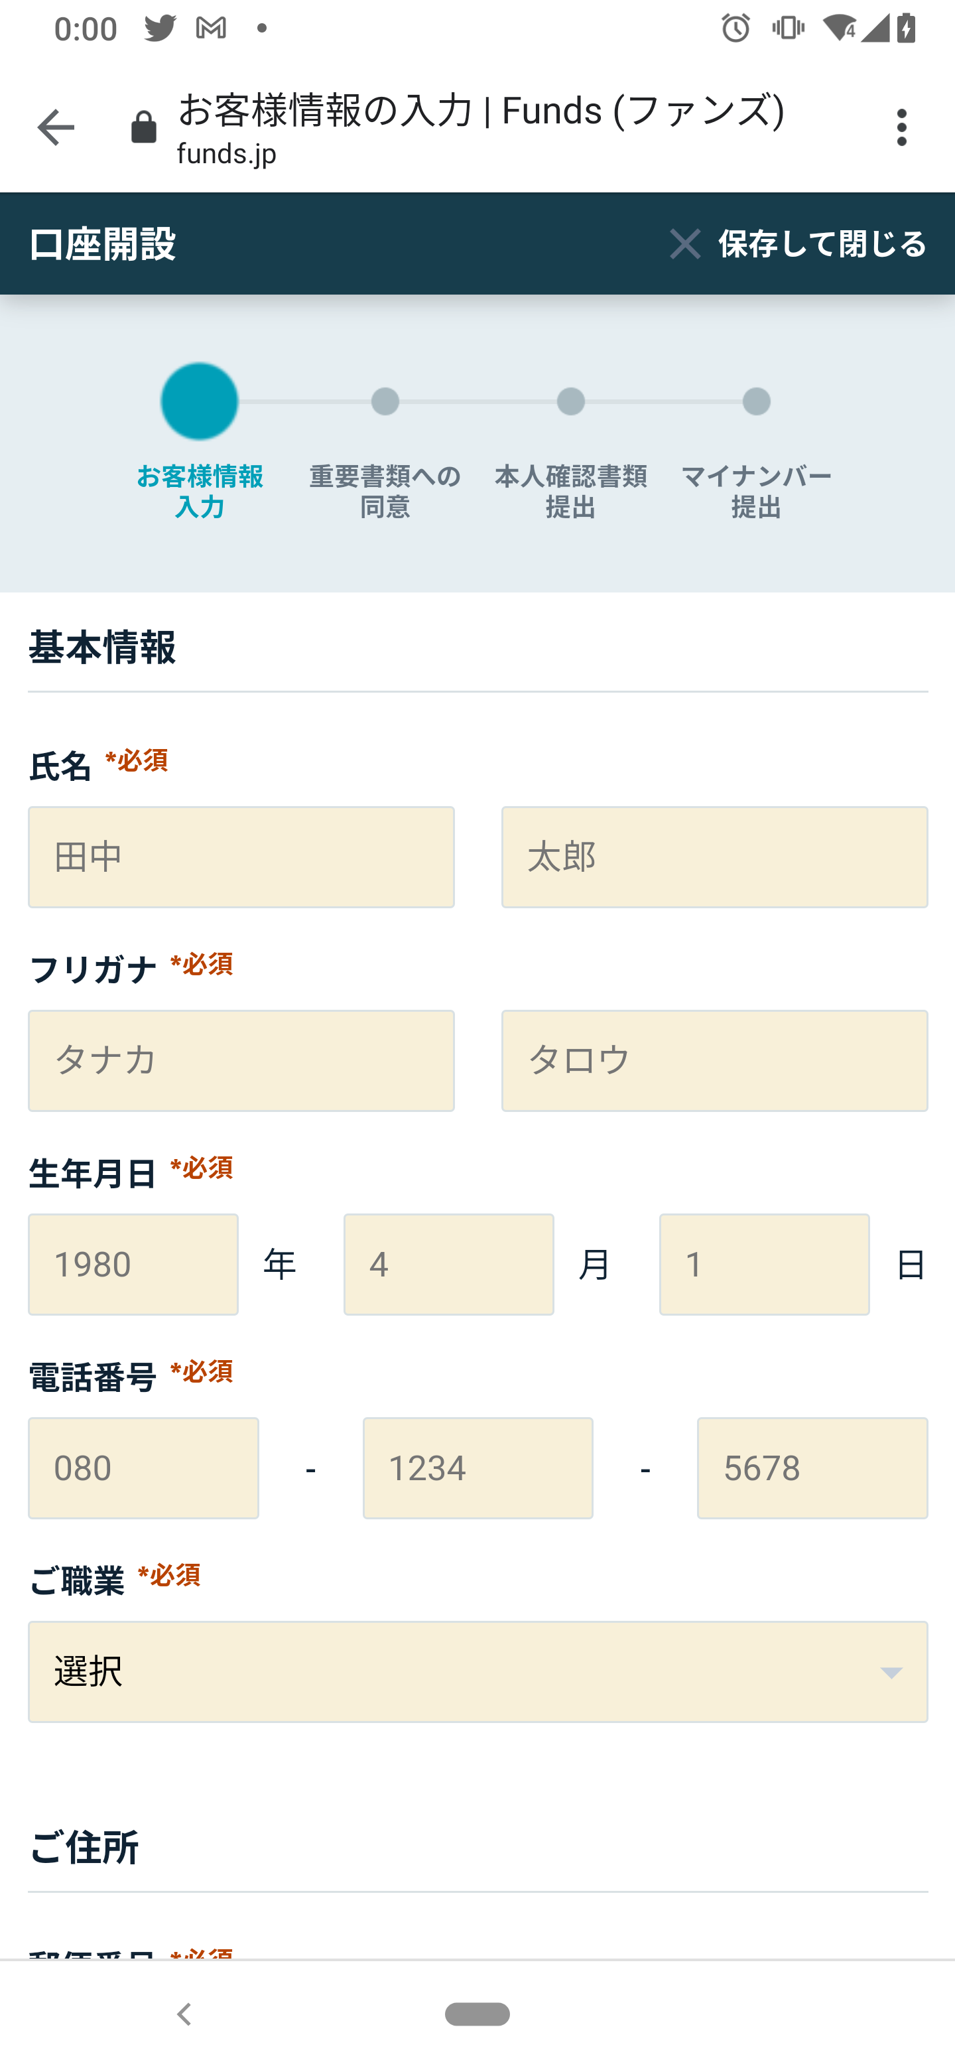Select the 本人確認書類提出 step

click(x=570, y=402)
